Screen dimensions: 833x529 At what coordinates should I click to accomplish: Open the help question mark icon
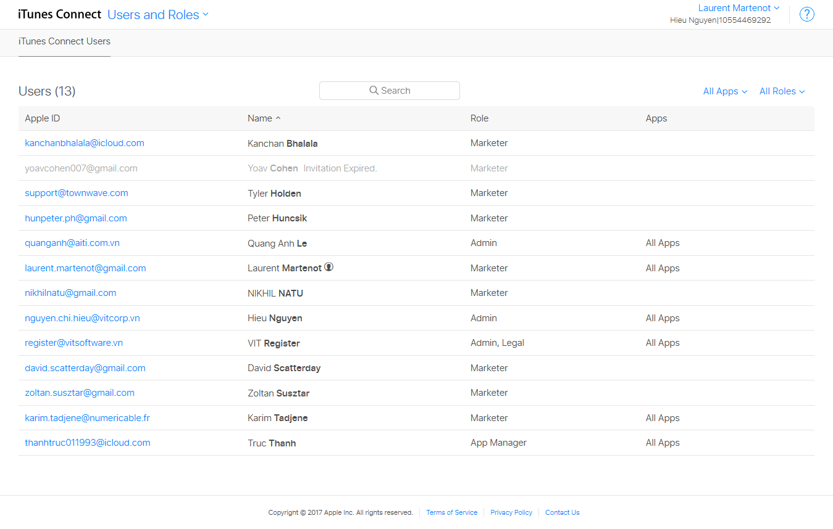pos(807,14)
